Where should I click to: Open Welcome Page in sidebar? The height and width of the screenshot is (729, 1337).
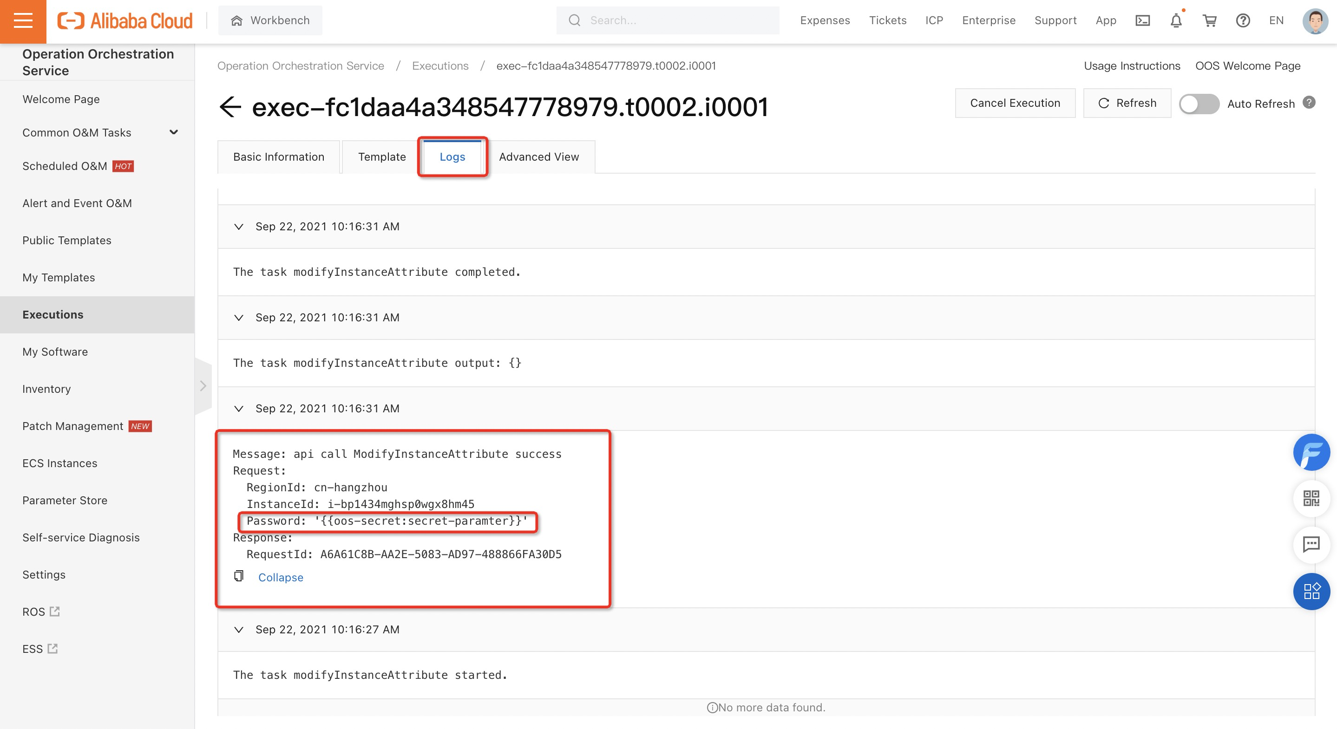61,99
